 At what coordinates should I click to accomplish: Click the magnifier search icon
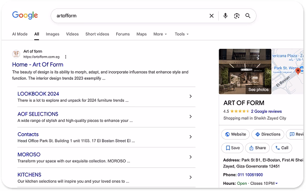[x=248, y=16]
